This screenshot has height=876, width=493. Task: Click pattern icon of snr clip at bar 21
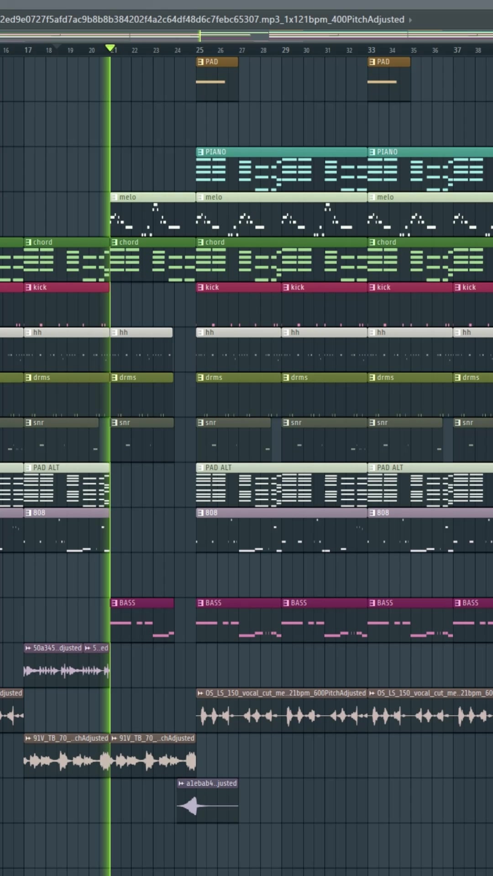115,423
